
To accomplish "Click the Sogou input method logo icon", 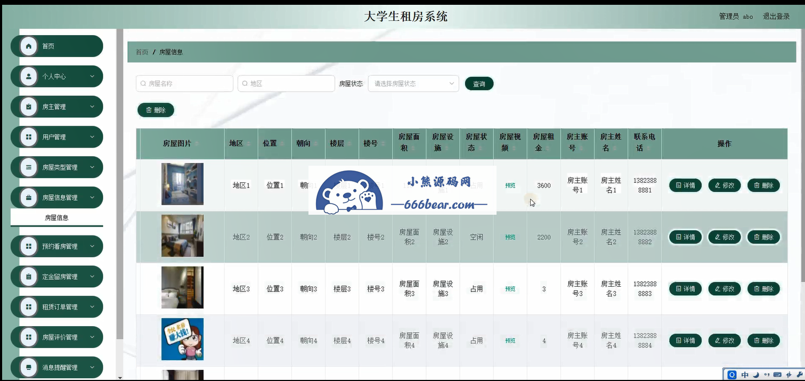I will [732, 375].
